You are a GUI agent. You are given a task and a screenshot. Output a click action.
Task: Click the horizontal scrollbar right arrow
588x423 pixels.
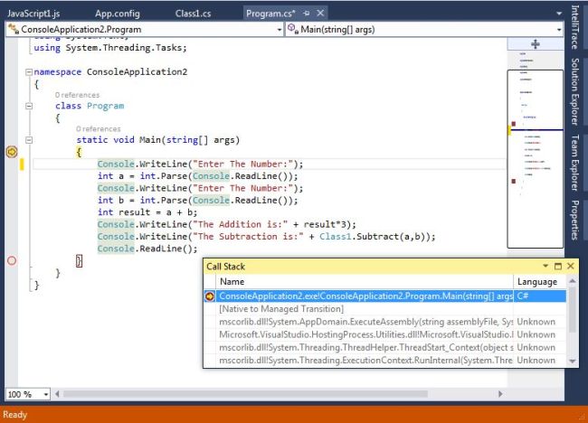point(500,394)
